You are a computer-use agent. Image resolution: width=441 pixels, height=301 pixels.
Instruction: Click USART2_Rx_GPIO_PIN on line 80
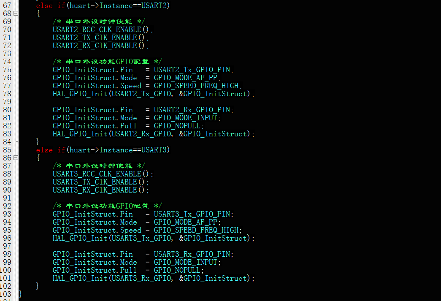(x=192, y=110)
